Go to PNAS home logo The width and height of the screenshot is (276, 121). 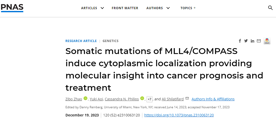(x=12, y=8)
